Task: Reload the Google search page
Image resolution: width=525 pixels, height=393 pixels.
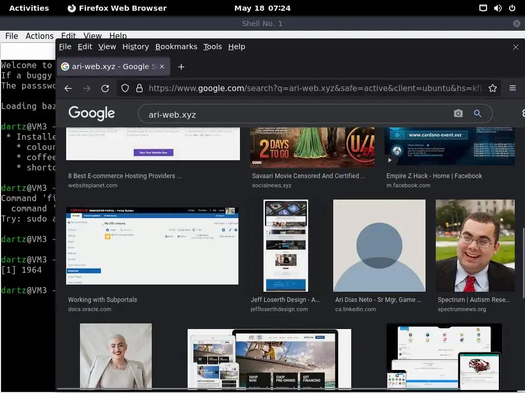Action: pyautogui.click(x=105, y=88)
